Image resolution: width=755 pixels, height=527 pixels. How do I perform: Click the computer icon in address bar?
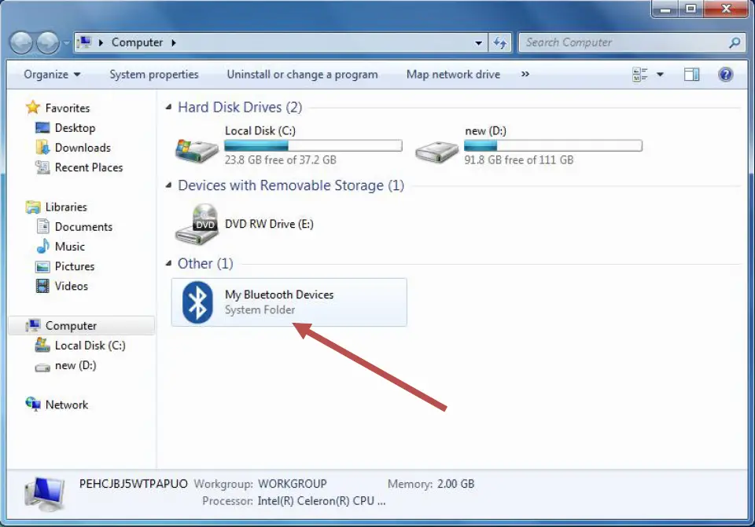pos(85,42)
